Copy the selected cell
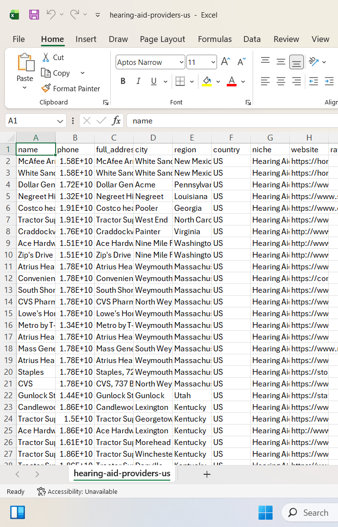Viewport: 338px width, 527px height. point(56,73)
